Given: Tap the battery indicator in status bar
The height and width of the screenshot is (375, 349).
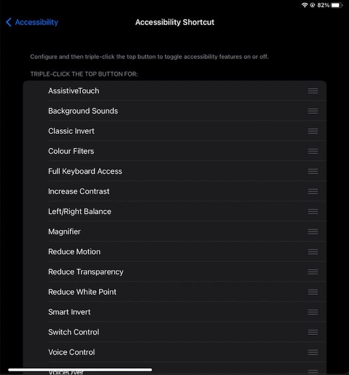Looking at the screenshot, I should 336,5.
